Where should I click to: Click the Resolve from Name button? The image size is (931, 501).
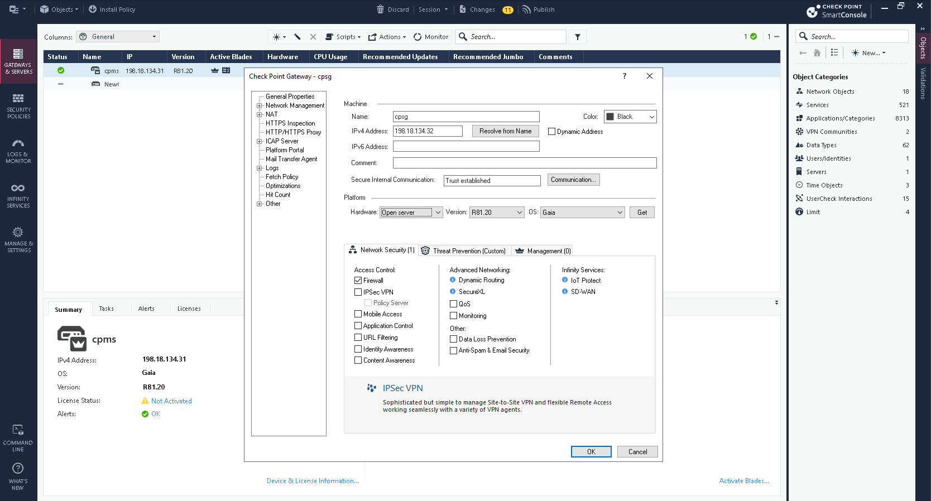pyautogui.click(x=505, y=131)
